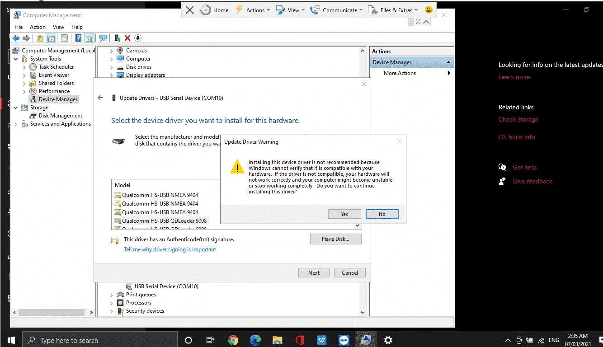Click the left pane horizontal scrollbar
The image size is (603, 347).
click(52, 312)
